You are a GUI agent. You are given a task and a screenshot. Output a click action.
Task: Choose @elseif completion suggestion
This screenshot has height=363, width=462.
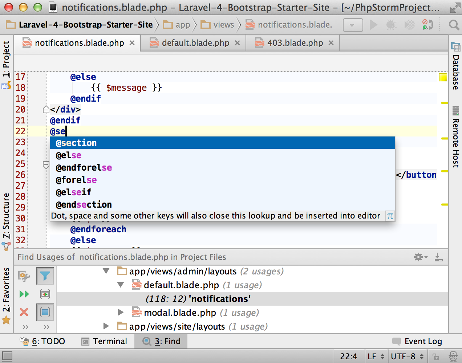(222, 192)
